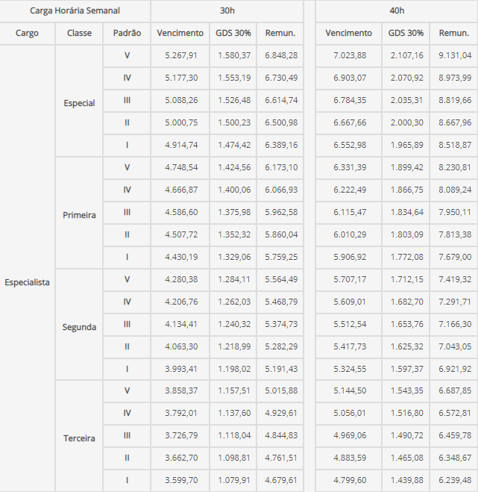The width and height of the screenshot is (478, 492).
Task: Select the Segunda class cell
Action: click(x=79, y=327)
